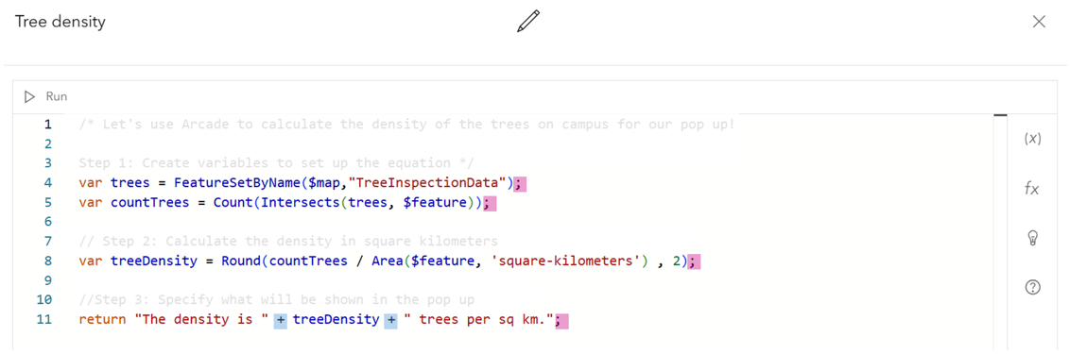Viewport: 1070px width, 354px height.
Task: Click the Tree density title text
Action: tap(60, 22)
